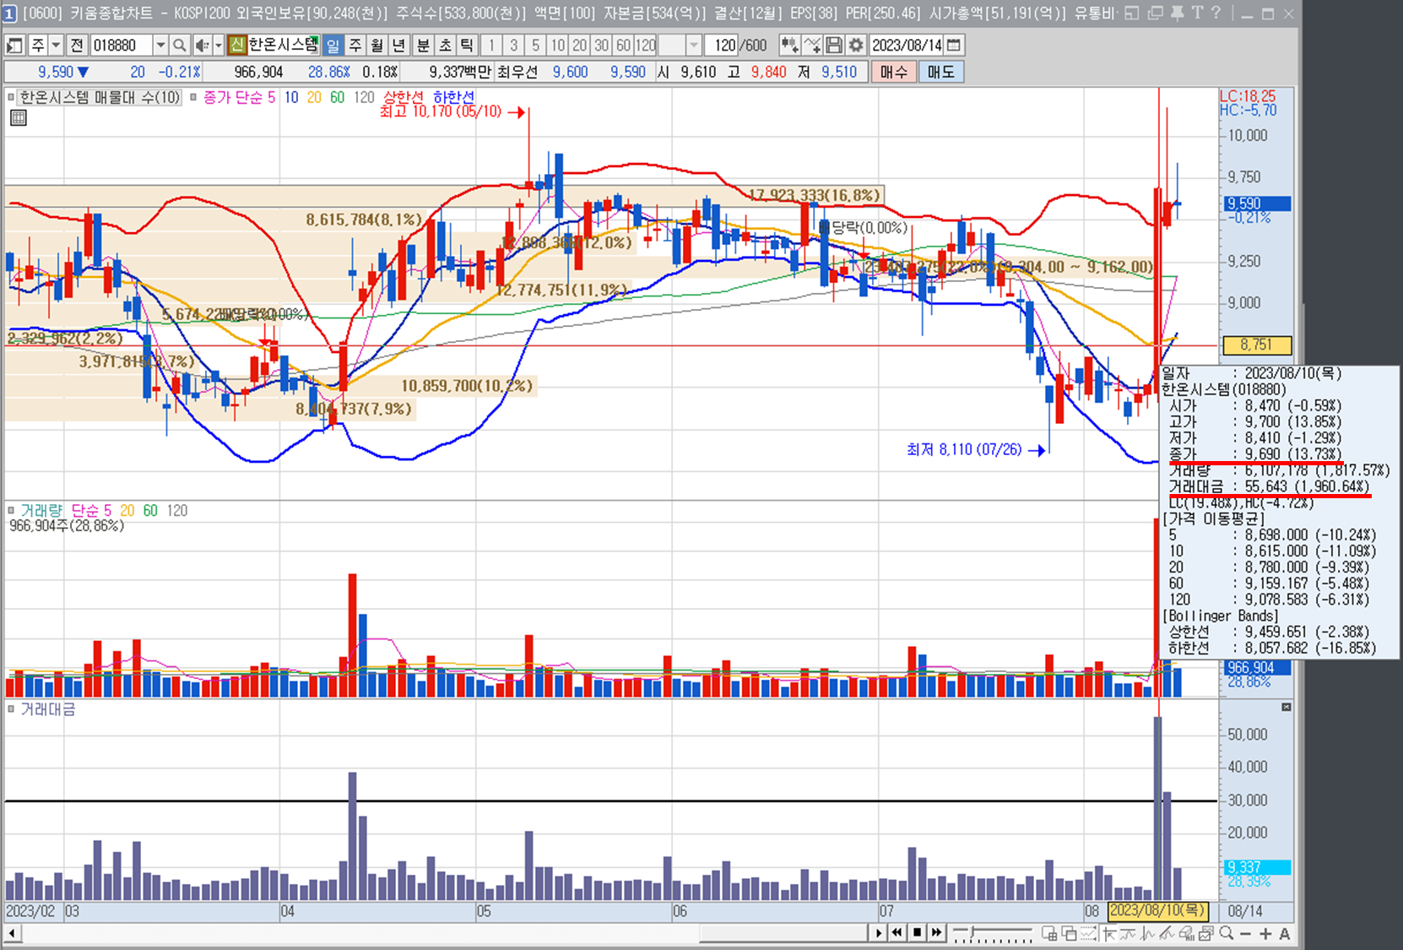Image resolution: width=1403 pixels, height=950 pixels.
Task: Click the rewind replay button
Action: coord(897,933)
